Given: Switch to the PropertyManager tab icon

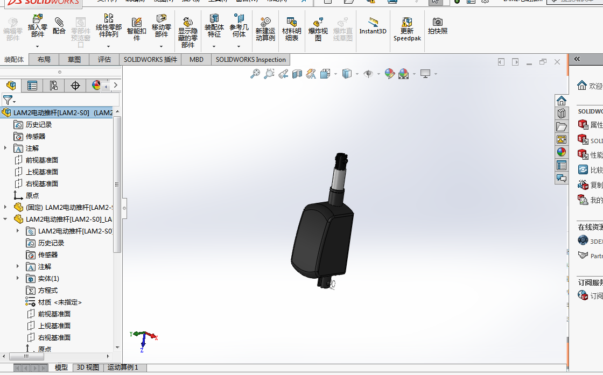Looking at the screenshot, I should pyautogui.click(x=32, y=86).
